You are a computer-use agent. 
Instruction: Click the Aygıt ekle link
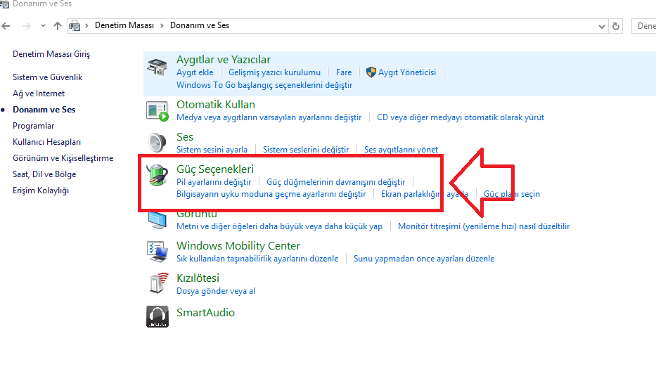(195, 72)
